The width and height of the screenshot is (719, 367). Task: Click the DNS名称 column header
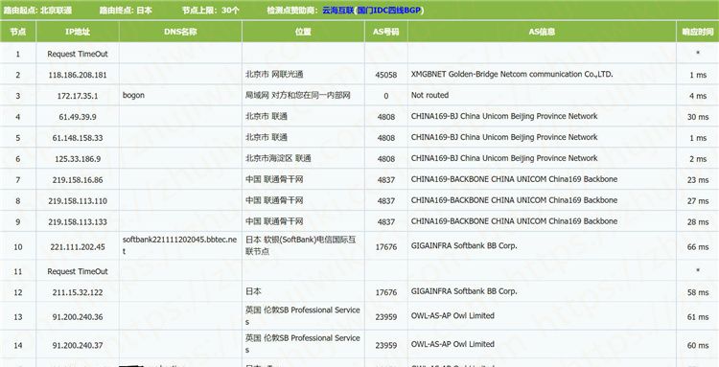180,32
